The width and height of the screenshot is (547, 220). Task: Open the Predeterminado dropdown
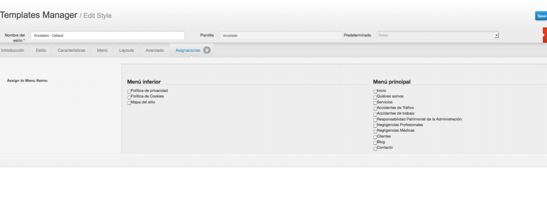[x=438, y=36]
